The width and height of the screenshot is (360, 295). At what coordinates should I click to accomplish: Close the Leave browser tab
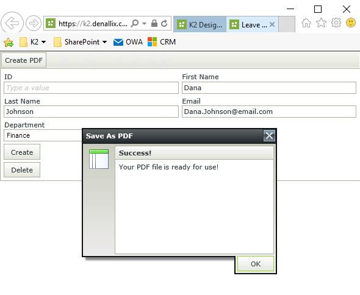[272, 24]
